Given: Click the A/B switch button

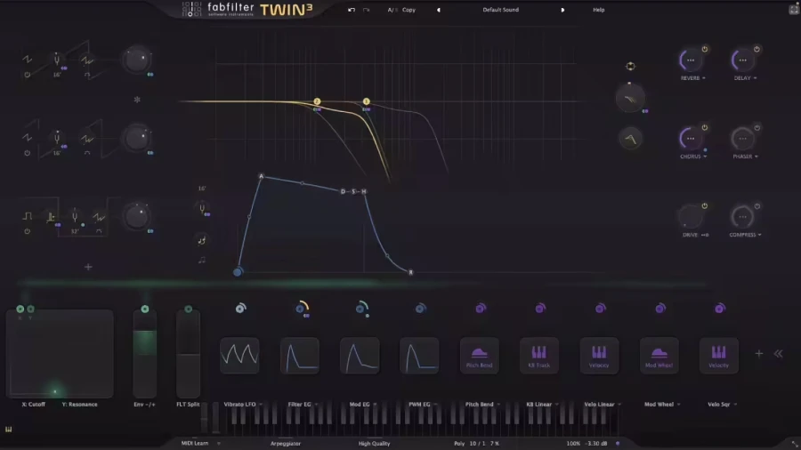Looking at the screenshot, I should 392,10.
